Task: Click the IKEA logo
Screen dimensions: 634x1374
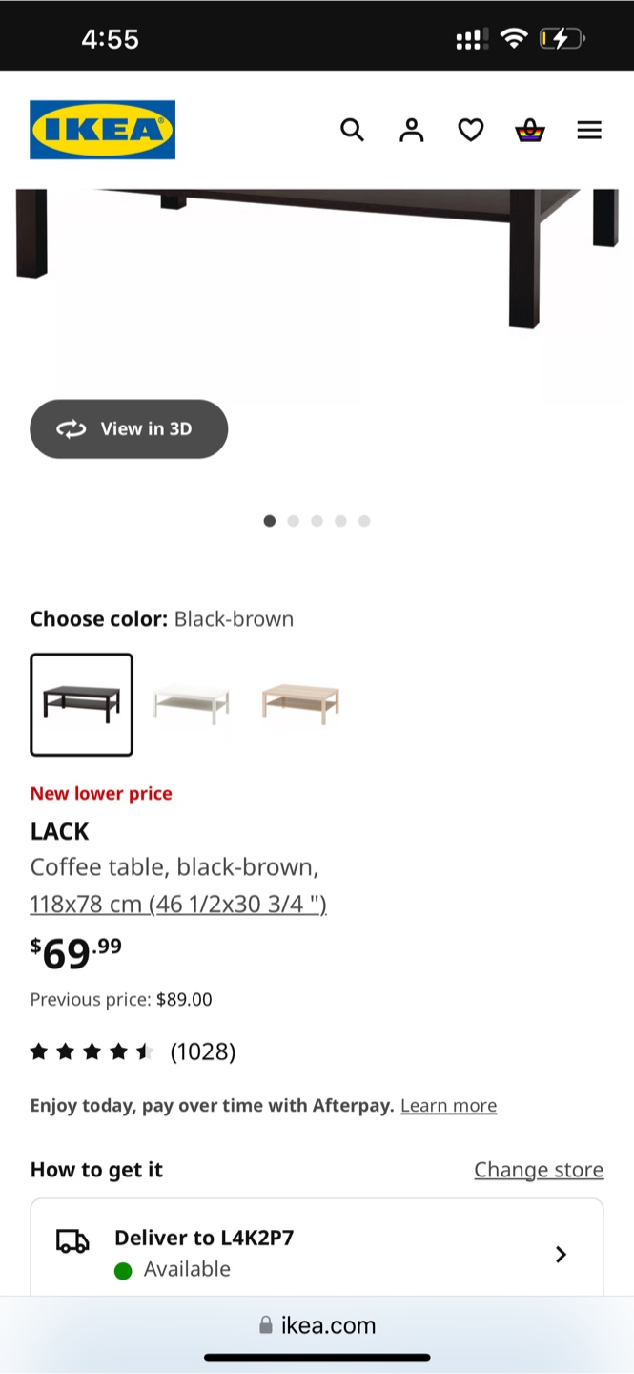Action: [102, 130]
